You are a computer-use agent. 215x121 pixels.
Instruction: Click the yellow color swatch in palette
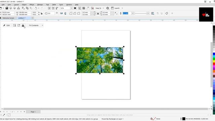click(214, 61)
